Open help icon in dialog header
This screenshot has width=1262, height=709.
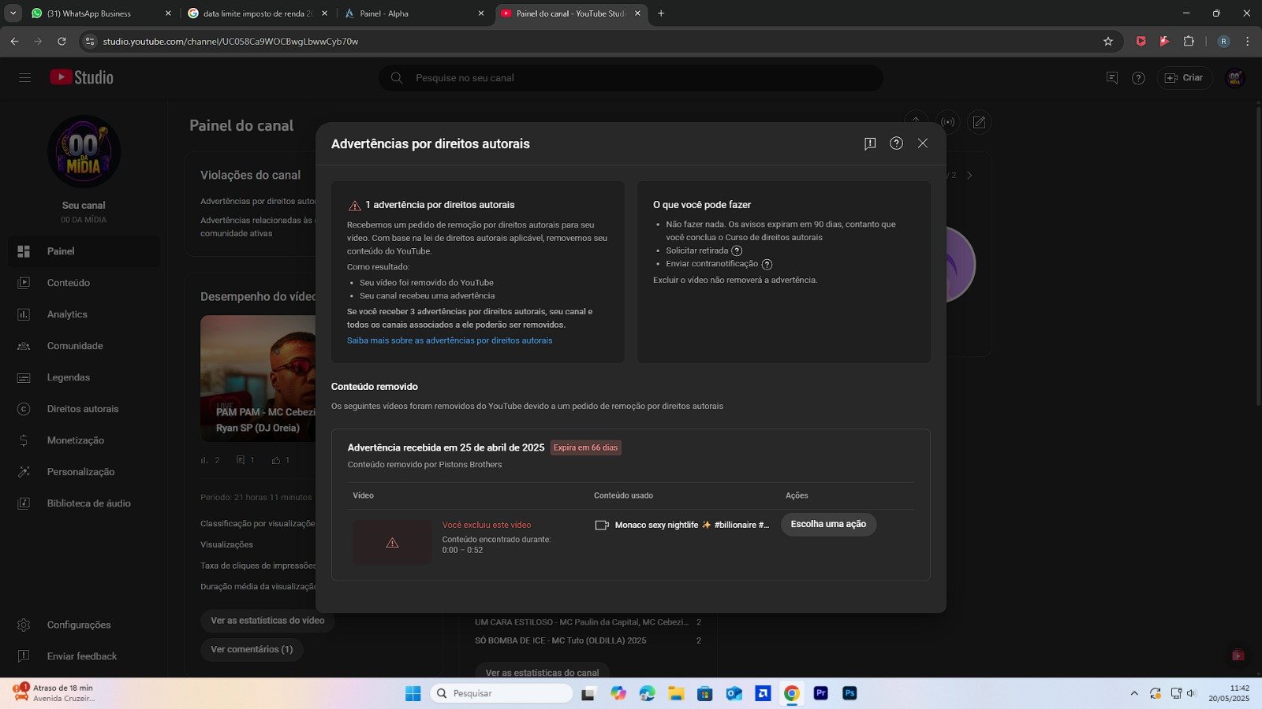[x=896, y=143]
